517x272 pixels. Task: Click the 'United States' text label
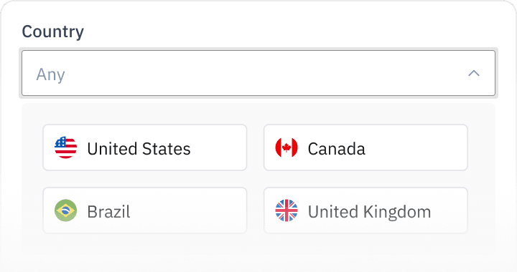pos(139,148)
